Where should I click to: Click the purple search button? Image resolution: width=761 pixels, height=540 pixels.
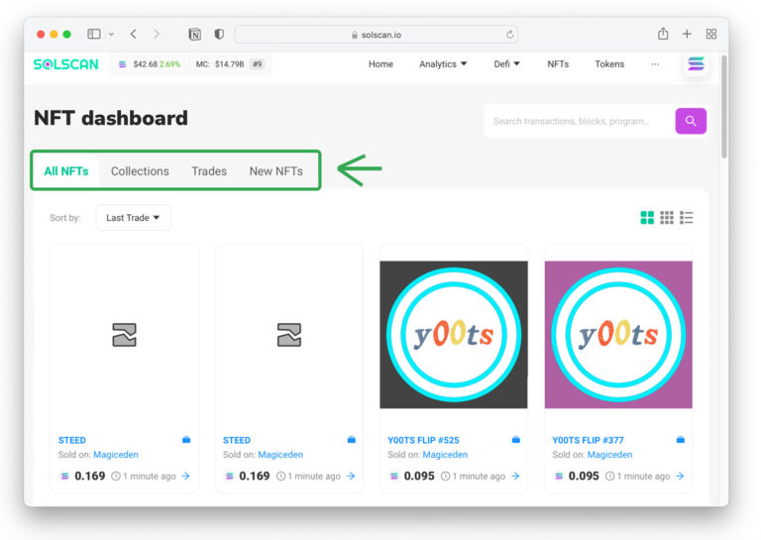pos(691,121)
